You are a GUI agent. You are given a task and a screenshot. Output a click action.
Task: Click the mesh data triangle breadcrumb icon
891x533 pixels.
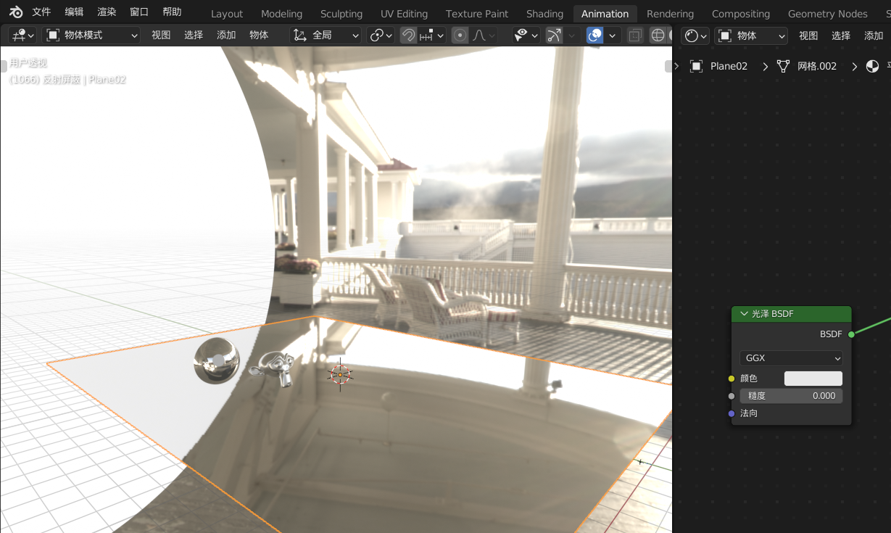click(783, 66)
